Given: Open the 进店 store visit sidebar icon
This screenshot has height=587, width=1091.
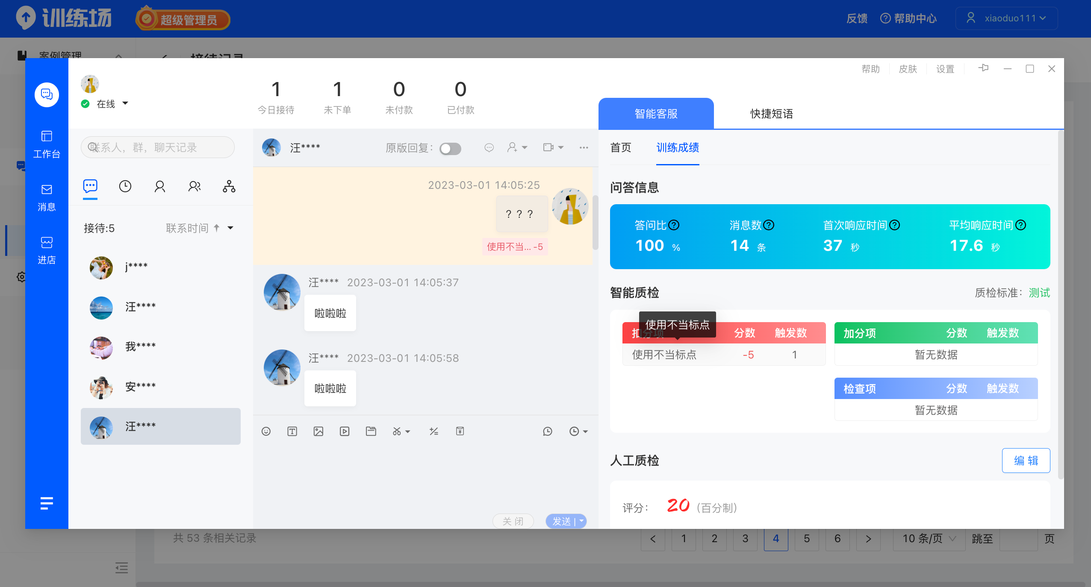Looking at the screenshot, I should point(47,250).
